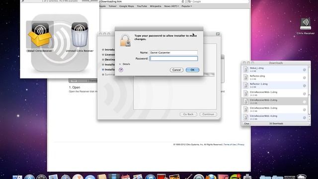318x179 pixels.
Task: Click OK in the password dialog
Action: tap(192, 70)
